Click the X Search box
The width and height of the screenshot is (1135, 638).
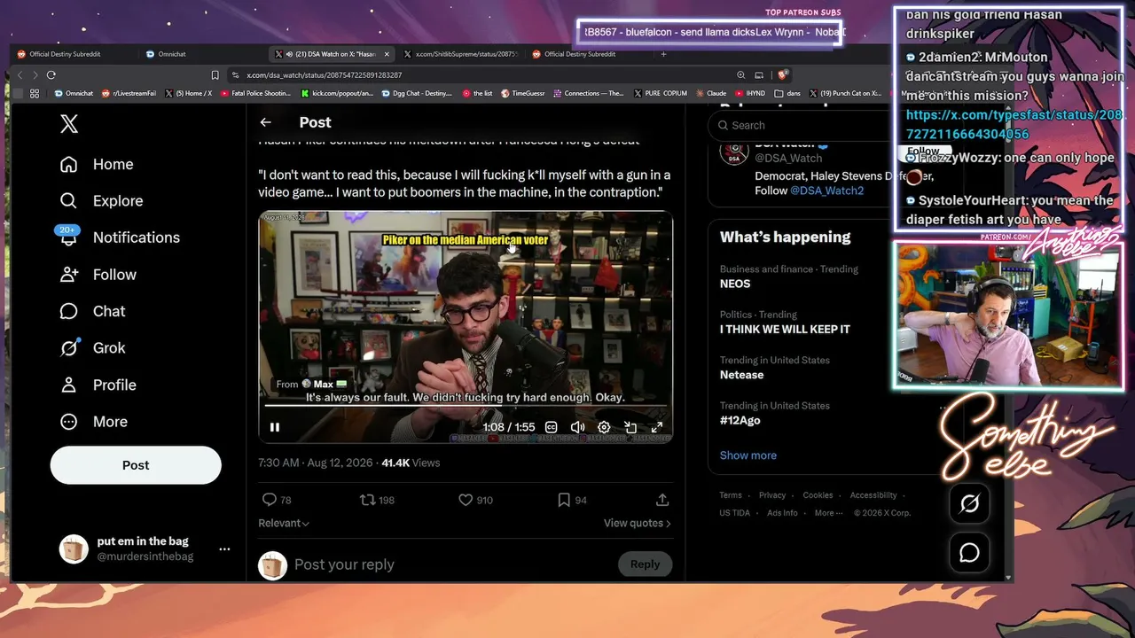[x=798, y=125]
